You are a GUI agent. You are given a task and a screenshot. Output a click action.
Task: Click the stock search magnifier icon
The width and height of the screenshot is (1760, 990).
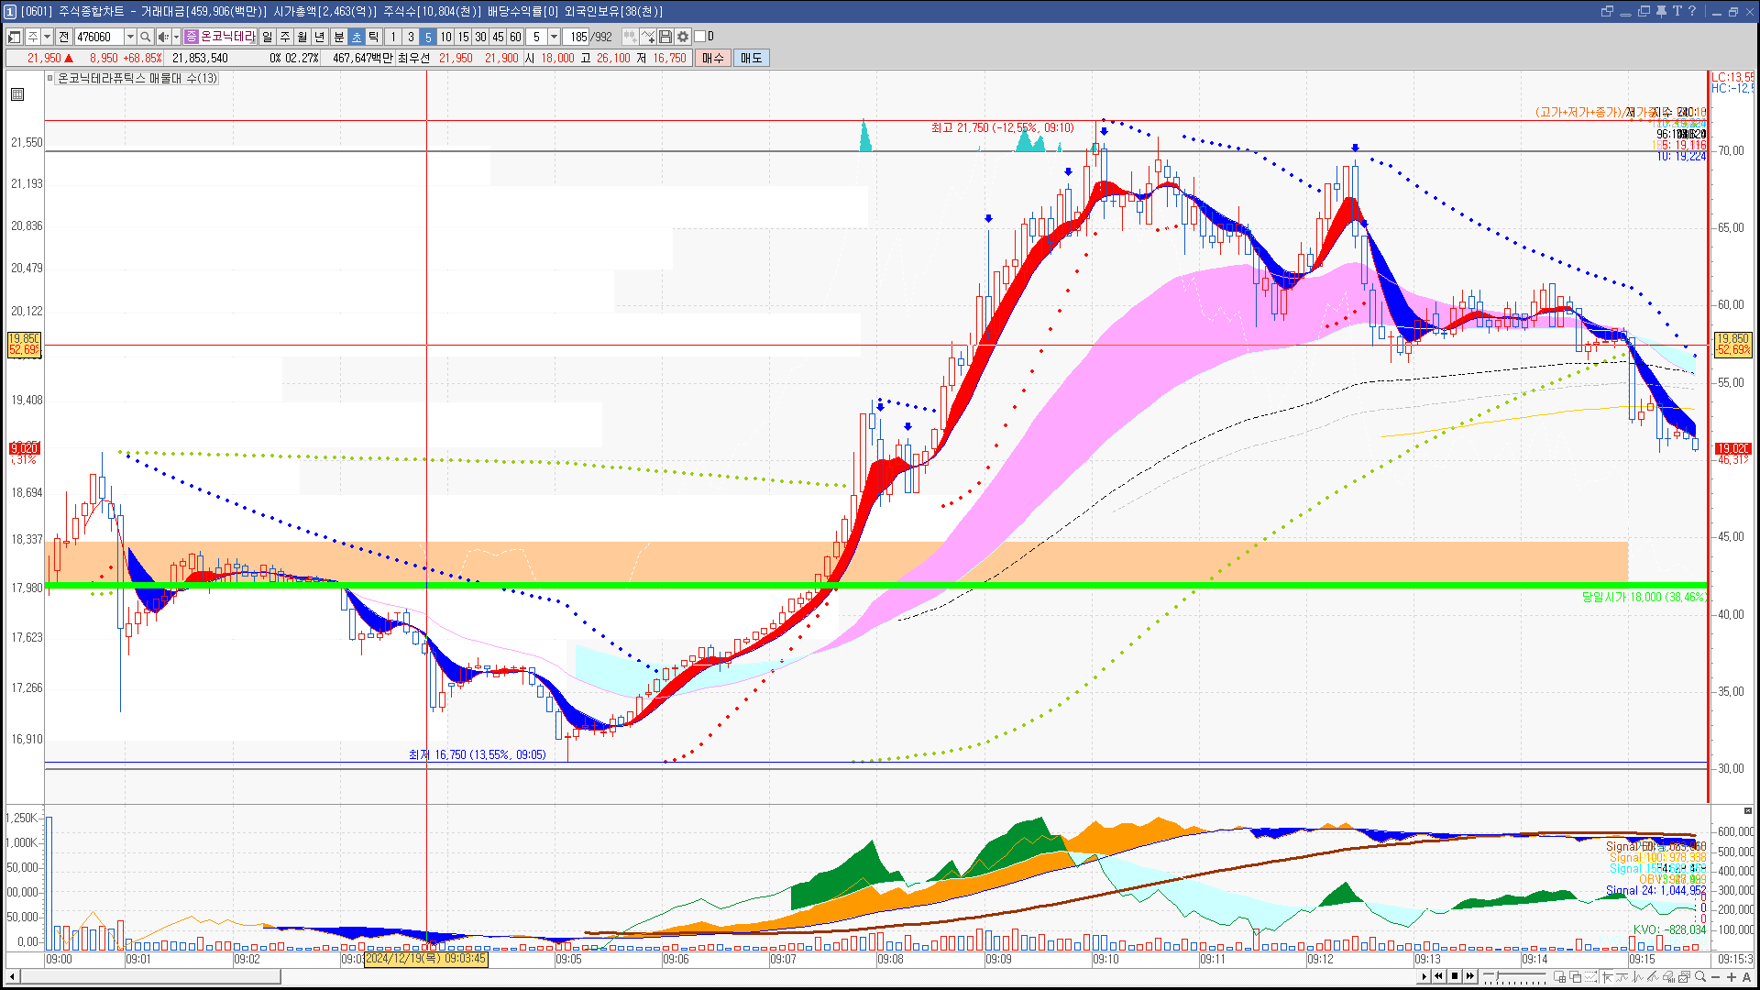pyautogui.click(x=145, y=37)
